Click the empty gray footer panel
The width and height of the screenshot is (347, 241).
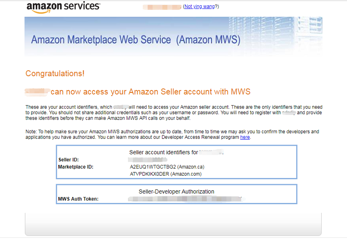[x=173, y=225]
